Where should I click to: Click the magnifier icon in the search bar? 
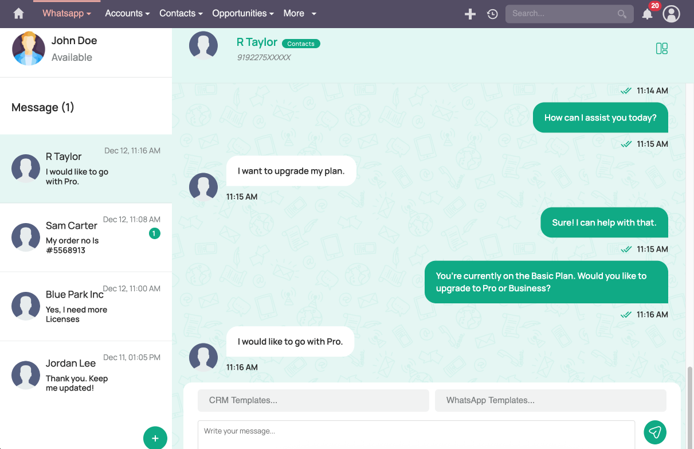pos(622,14)
